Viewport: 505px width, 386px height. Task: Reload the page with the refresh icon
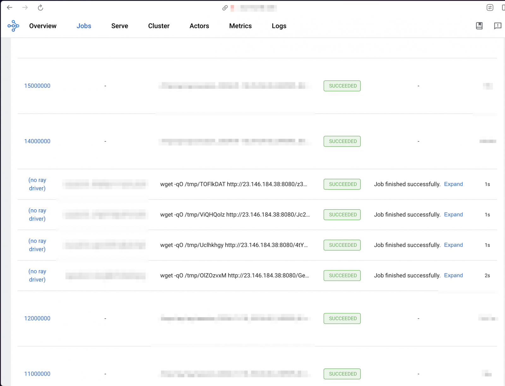tap(40, 8)
